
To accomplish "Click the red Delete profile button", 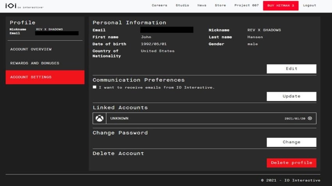I will point(291,163).
